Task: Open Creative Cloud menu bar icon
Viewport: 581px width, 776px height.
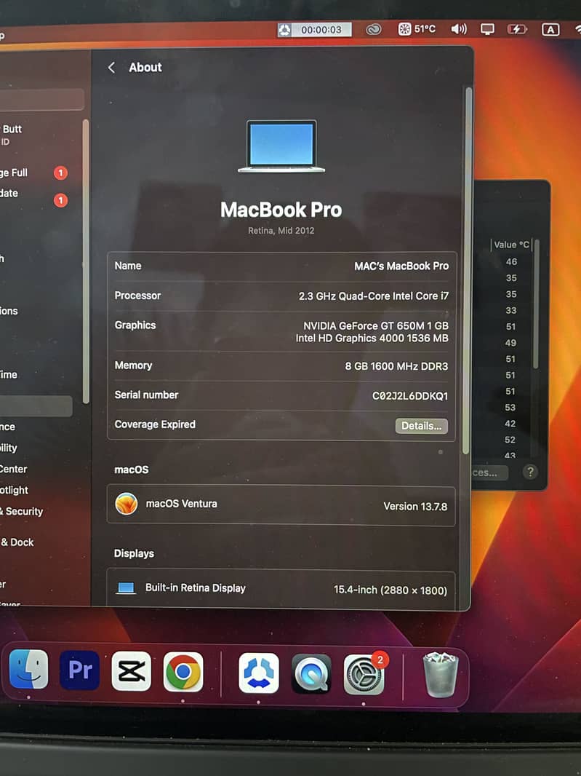Action: click(373, 30)
